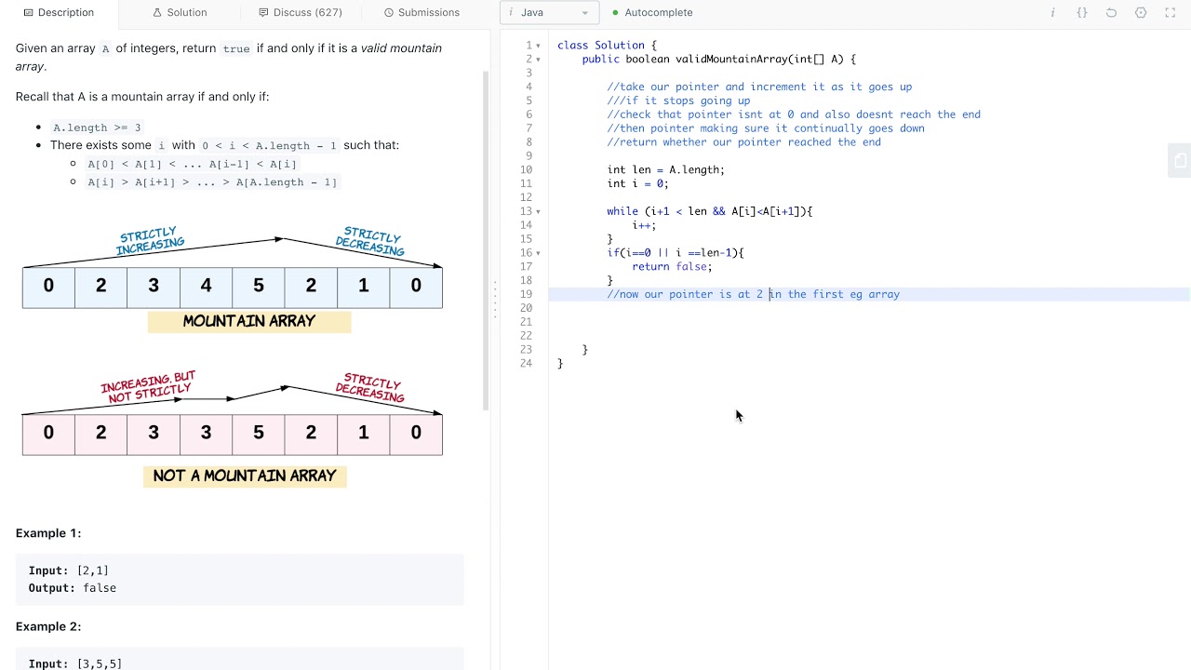1191x670 pixels.
Task: Enter fullscreen mode with the expand icon
Action: 1171,13
